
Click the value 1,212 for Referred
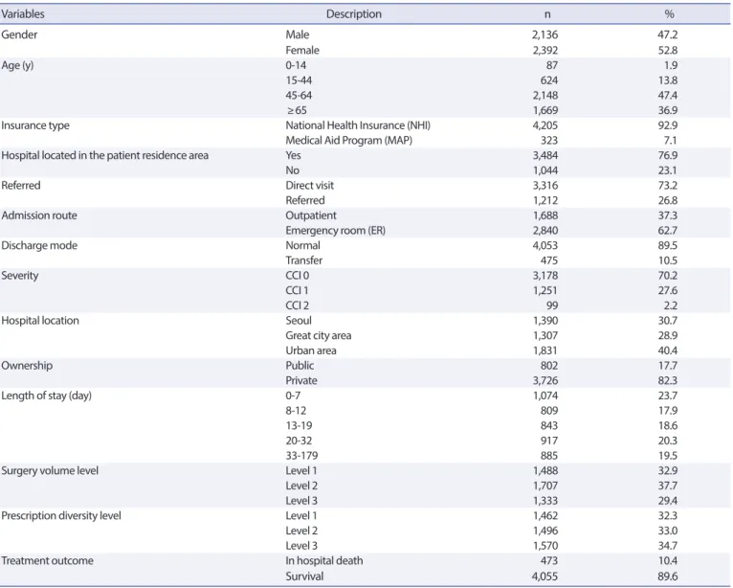coord(545,200)
